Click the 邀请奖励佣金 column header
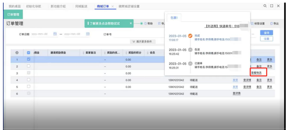286x130 pixels. (x=58, y=53)
